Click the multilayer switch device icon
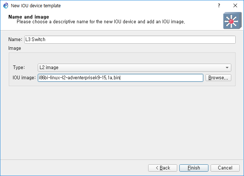Screen dimensions: 244x176 point(232,21)
